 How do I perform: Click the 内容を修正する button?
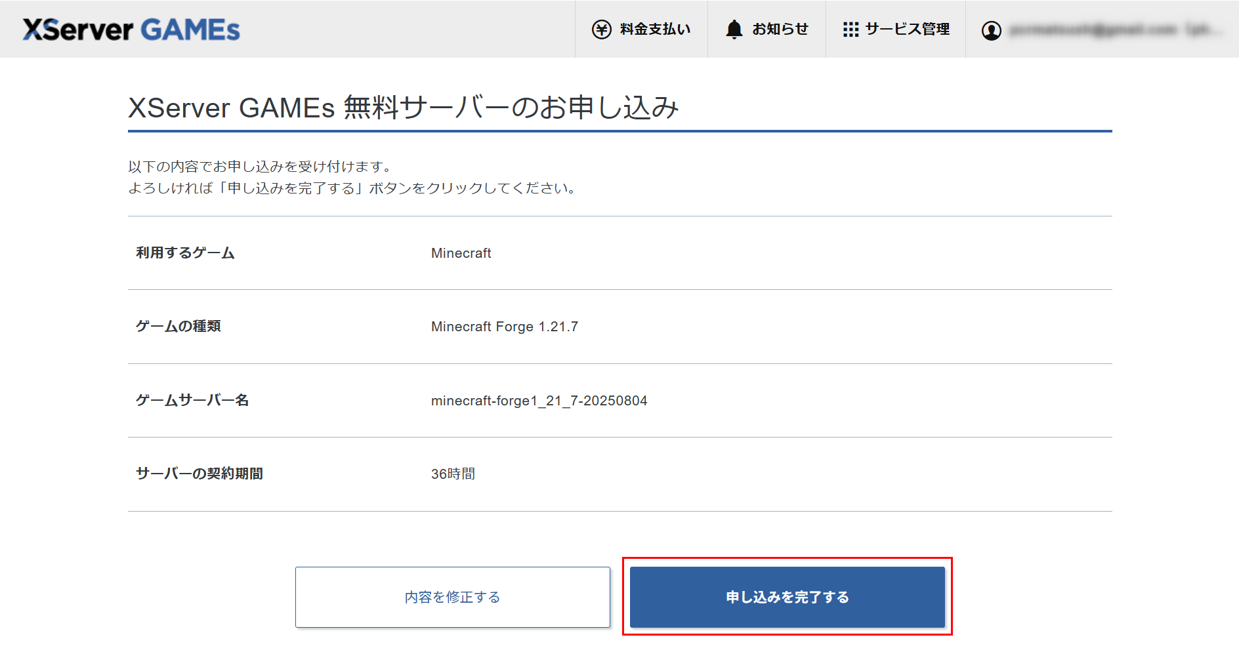pyautogui.click(x=452, y=597)
